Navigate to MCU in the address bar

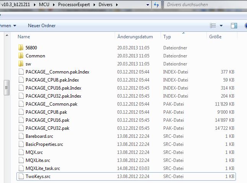click(x=44, y=5)
